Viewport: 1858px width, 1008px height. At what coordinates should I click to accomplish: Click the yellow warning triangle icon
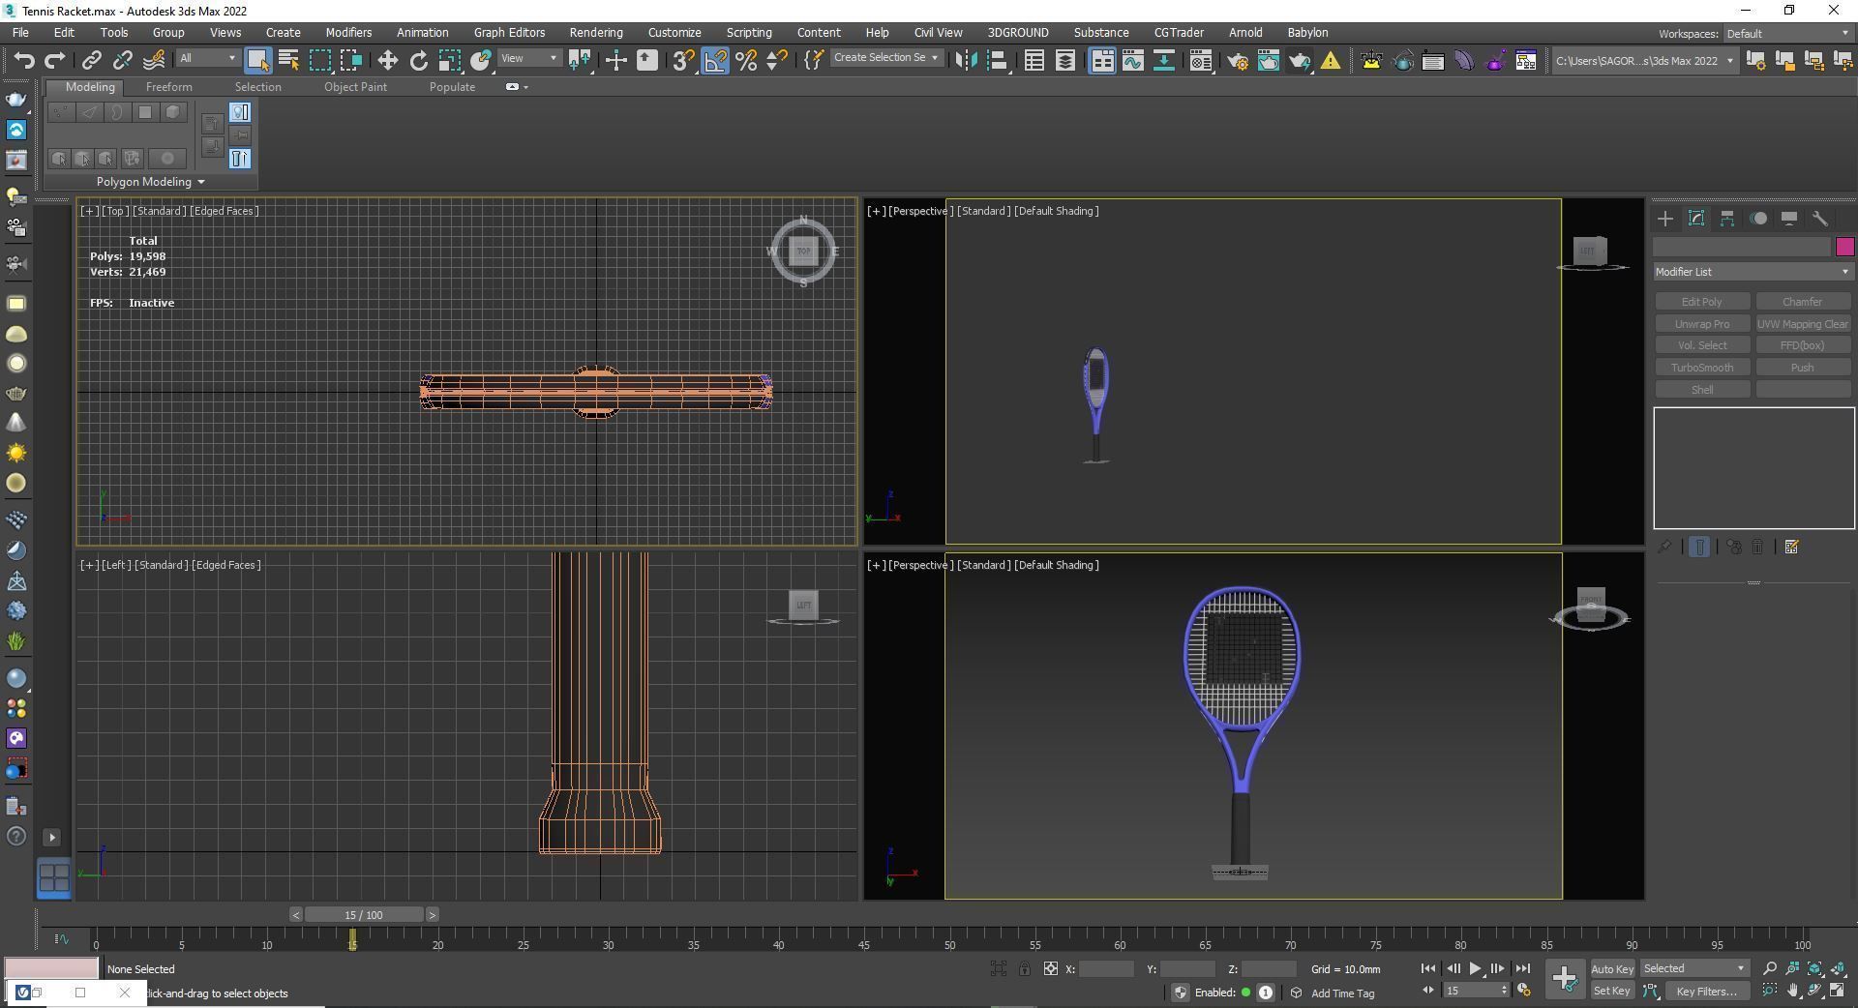(x=1331, y=60)
